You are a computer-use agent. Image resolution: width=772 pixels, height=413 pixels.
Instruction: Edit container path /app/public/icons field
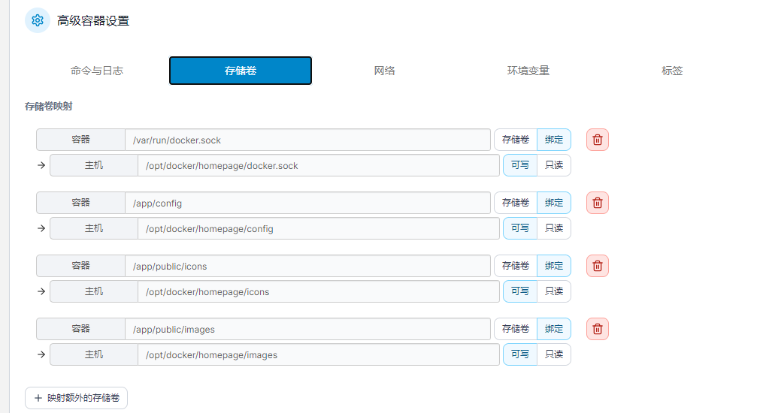(x=307, y=266)
